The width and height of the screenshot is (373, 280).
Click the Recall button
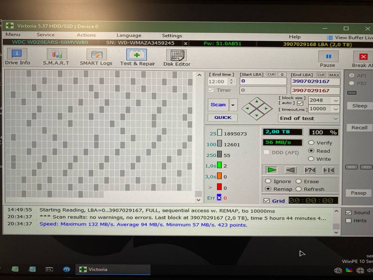tap(359, 128)
